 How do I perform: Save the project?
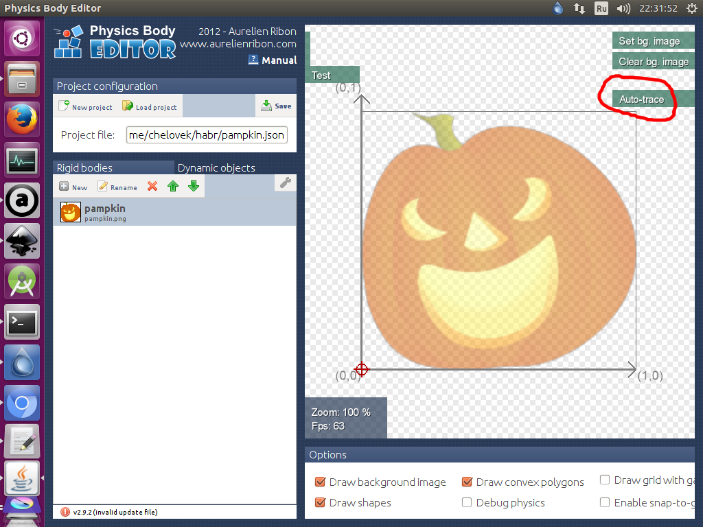click(x=276, y=106)
